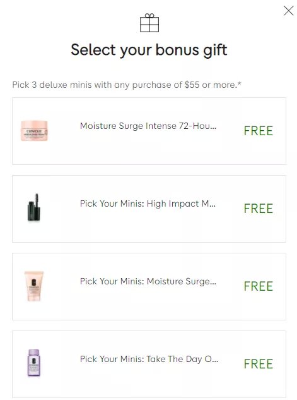Click FREE label on Minis: Moisture Surge row
The height and width of the screenshot is (400, 297).
point(259,286)
